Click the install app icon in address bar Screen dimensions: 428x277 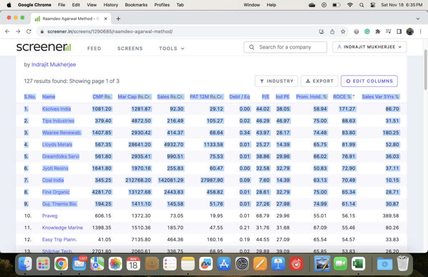pos(321,31)
